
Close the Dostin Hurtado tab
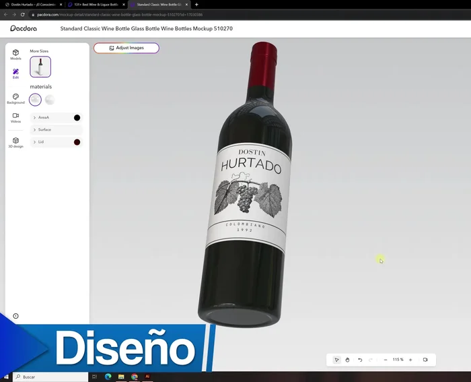point(61,5)
